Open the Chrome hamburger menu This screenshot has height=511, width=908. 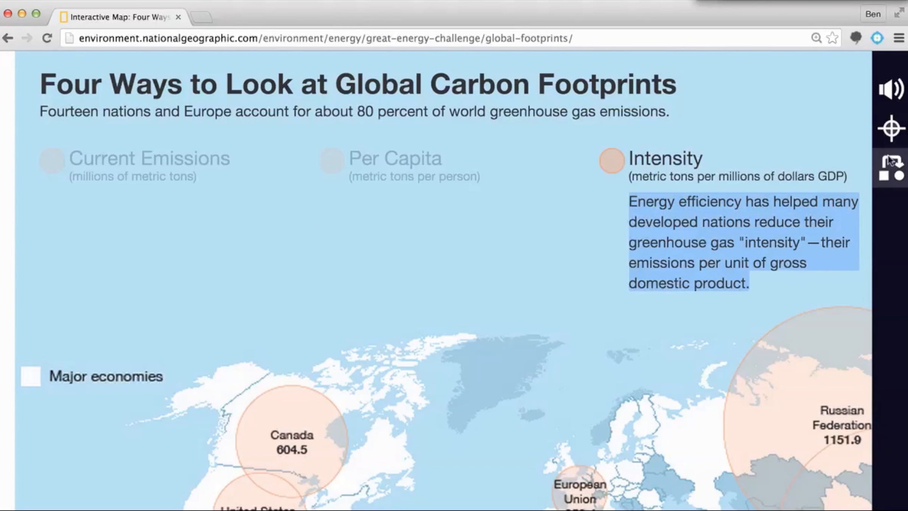click(x=899, y=38)
